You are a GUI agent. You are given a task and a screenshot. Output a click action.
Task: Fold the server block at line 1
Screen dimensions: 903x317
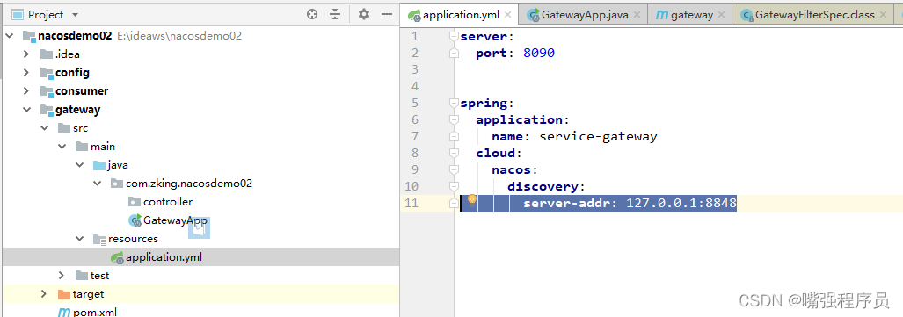pyautogui.click(x=455, y=37)
